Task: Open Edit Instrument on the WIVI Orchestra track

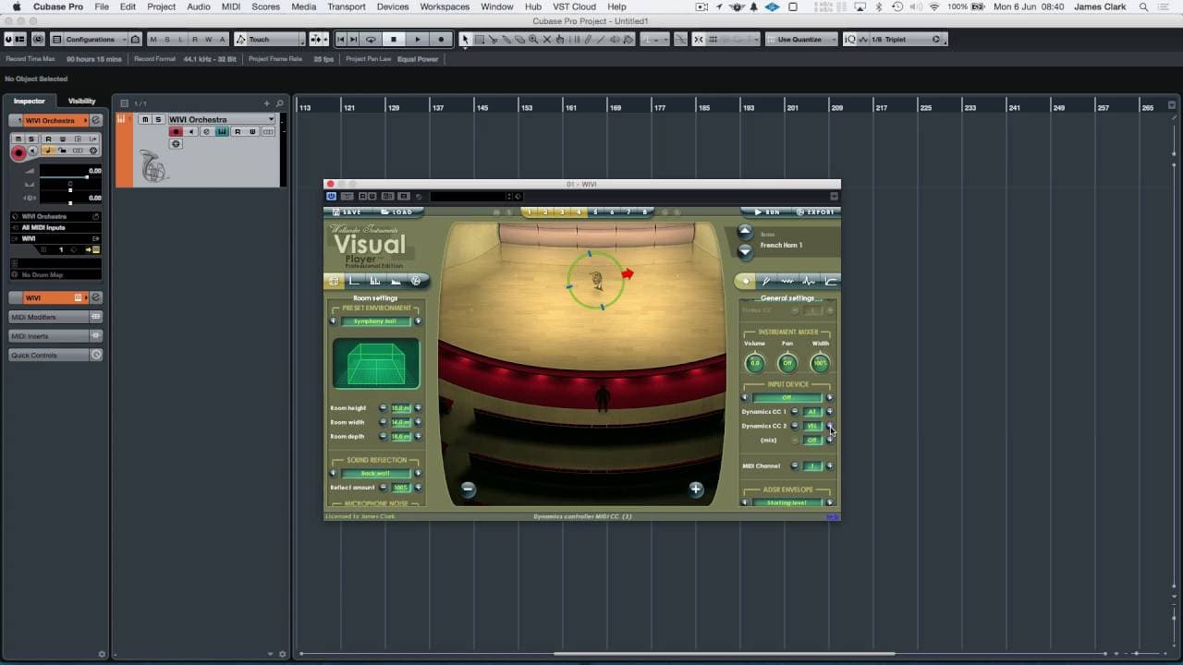Action: [223, 132]
